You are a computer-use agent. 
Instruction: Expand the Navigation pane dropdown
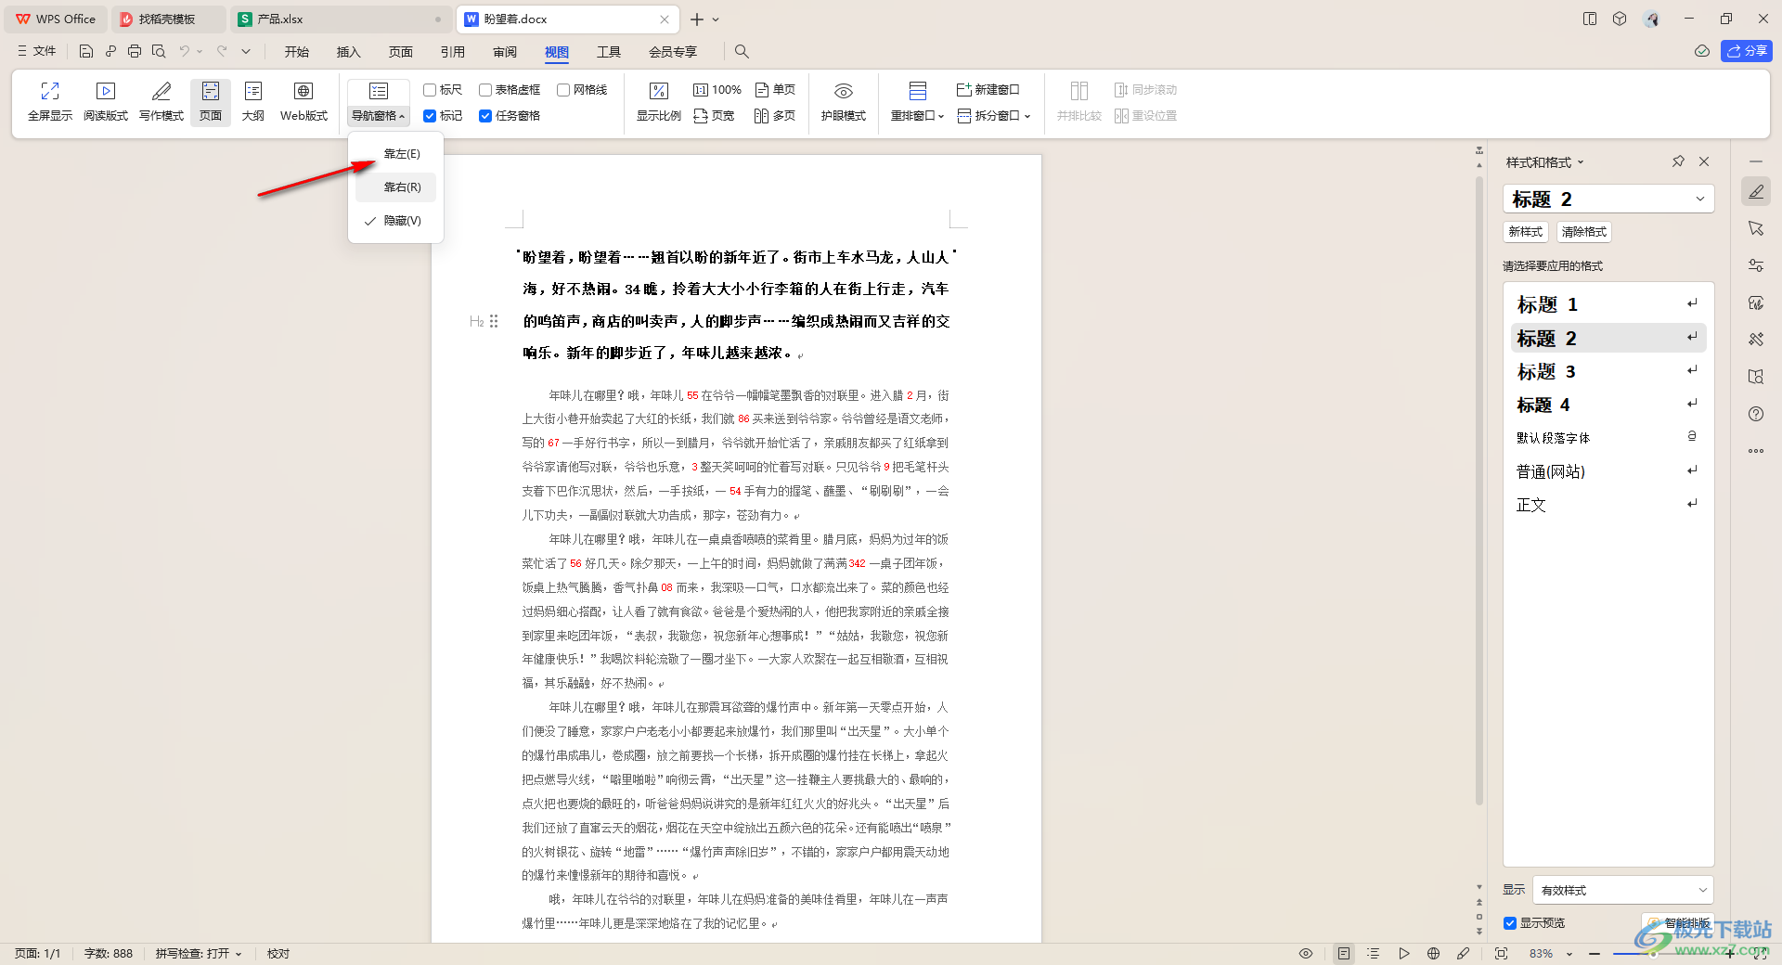[378, 116]
